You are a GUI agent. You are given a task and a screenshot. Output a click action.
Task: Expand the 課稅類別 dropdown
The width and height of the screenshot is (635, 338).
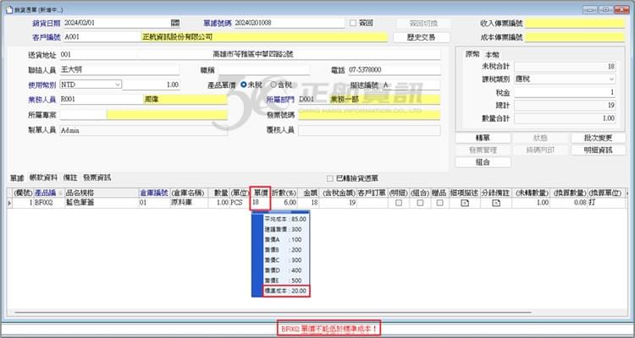[x=611, y=79]
